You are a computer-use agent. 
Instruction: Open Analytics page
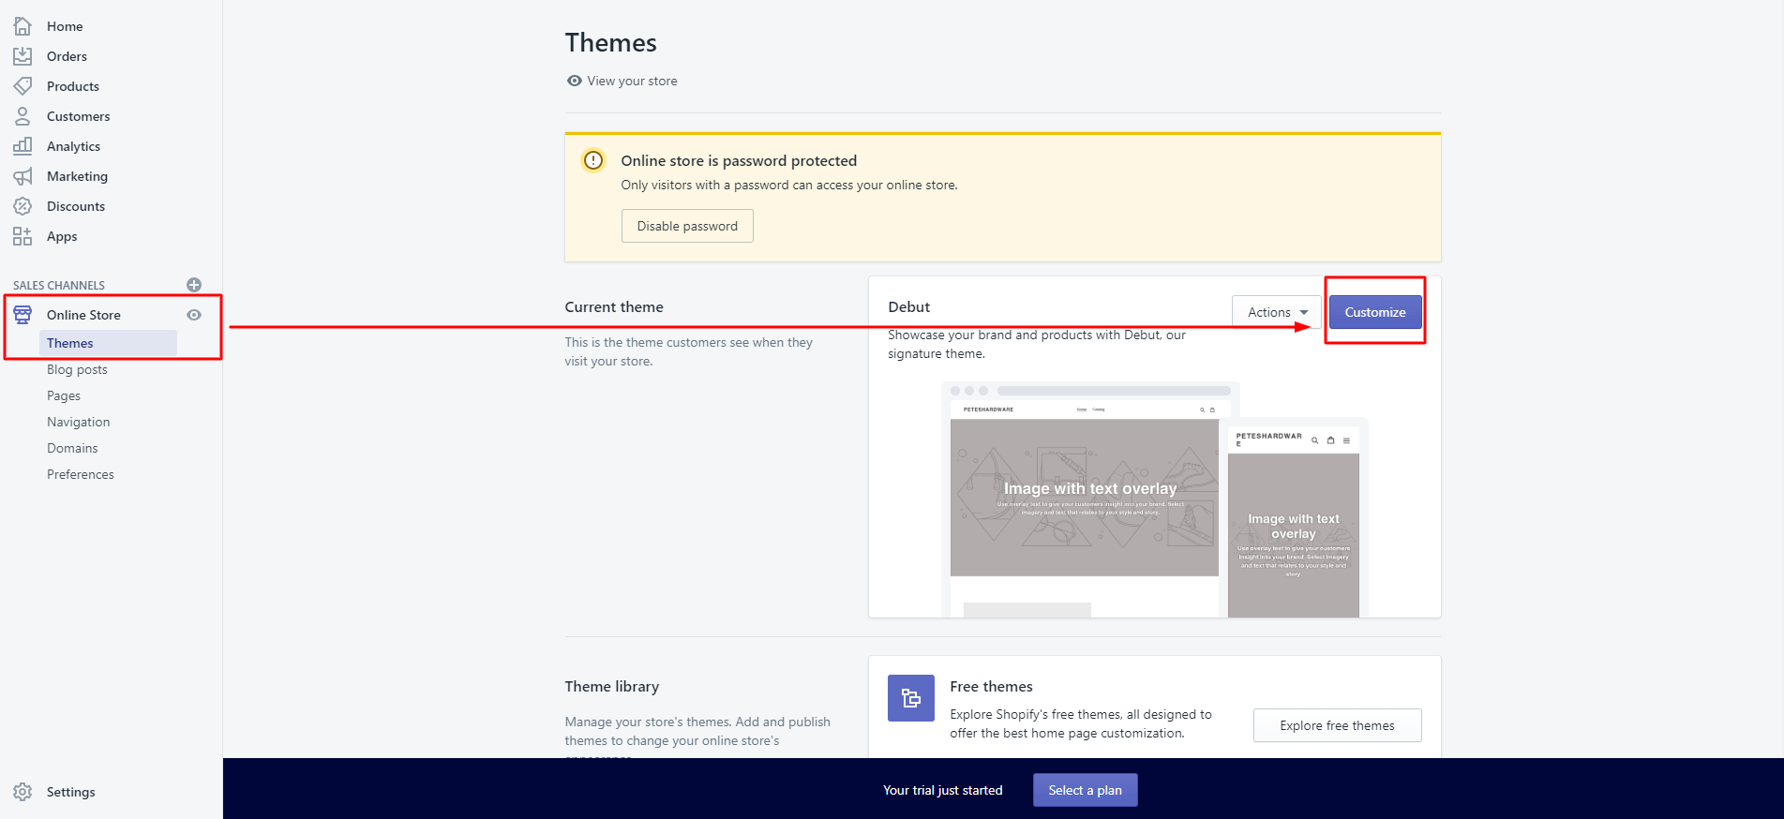(74, 146)
